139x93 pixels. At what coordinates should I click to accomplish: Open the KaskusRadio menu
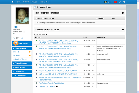click(x=45, y=2)
